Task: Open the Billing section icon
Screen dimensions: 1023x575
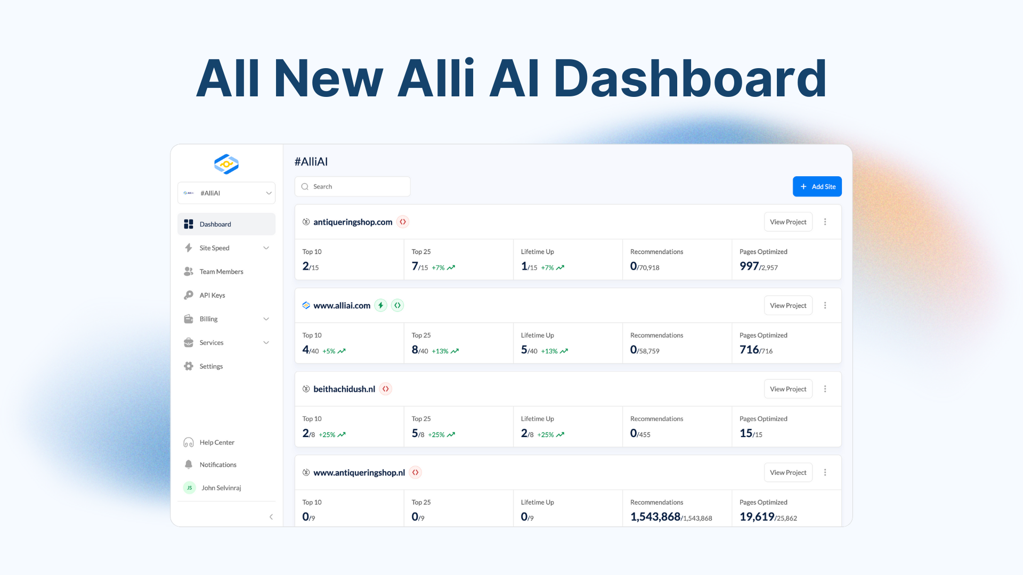Action: coord(189,318)
